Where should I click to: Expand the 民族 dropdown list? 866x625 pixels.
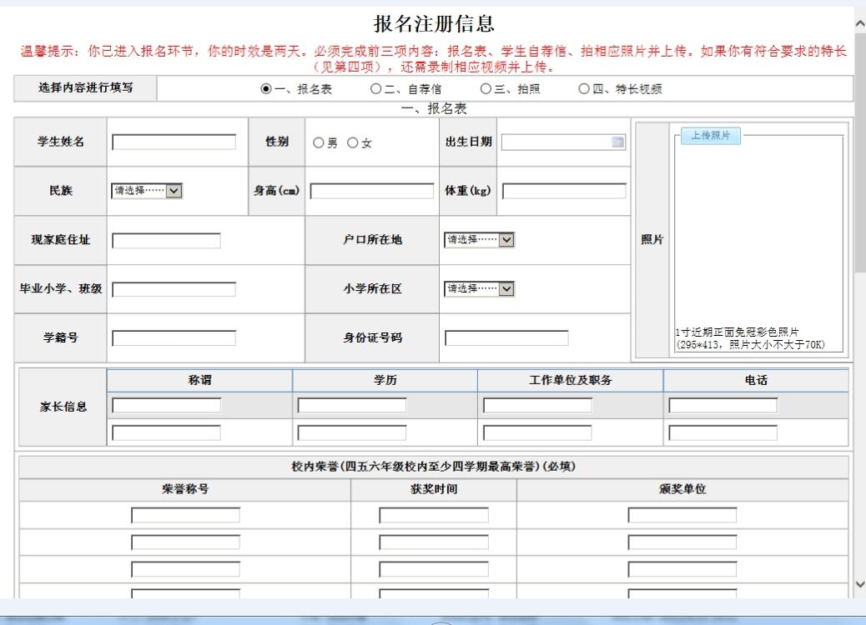(x=147, y=191)
